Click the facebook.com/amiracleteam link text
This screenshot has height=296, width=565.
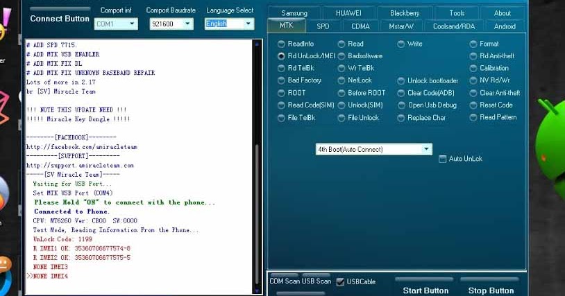82,147
